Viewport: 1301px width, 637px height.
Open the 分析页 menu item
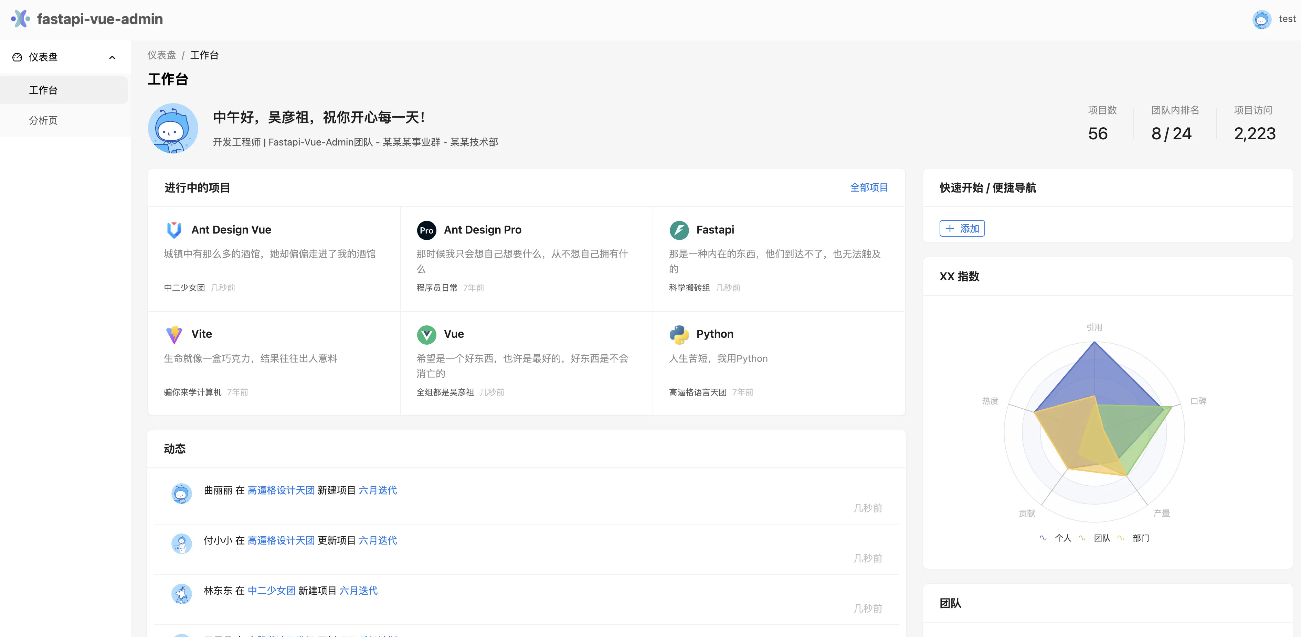(x=43, y=120)
